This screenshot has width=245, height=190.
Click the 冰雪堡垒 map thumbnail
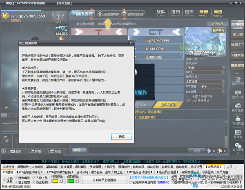pyautogui.click(x=205, y=42)
